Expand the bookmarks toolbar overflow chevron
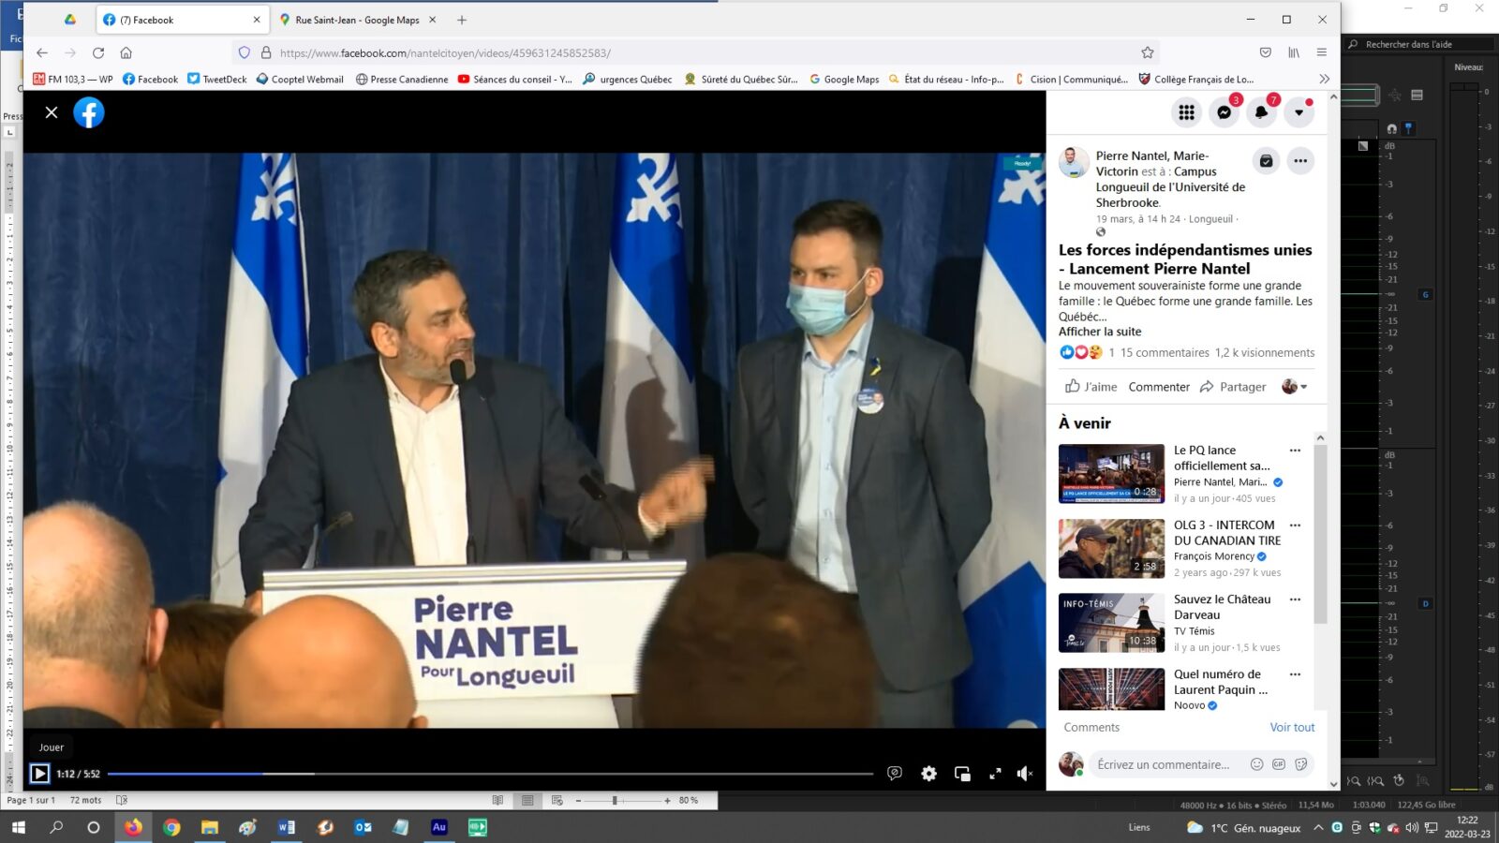This screenshot has width=1499, height=843. [x=1324, y=80]
